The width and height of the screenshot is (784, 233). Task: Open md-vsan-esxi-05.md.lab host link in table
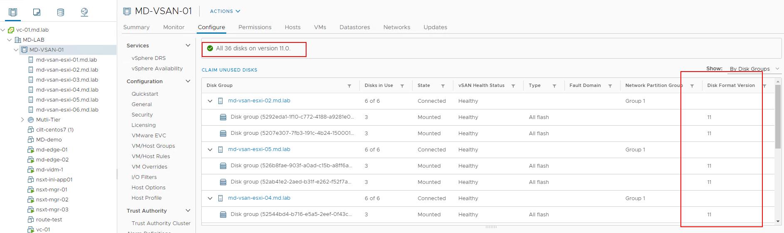[x=259, y=149]
